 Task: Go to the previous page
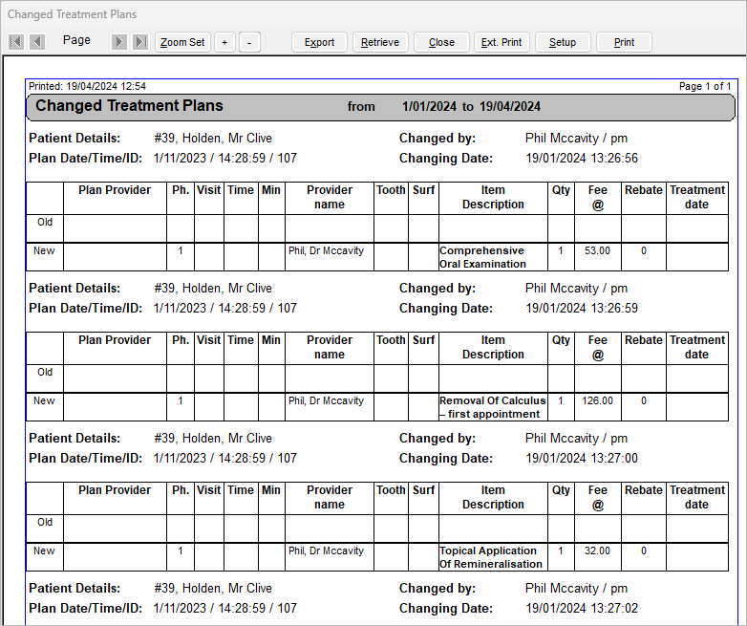click(37, 42)
